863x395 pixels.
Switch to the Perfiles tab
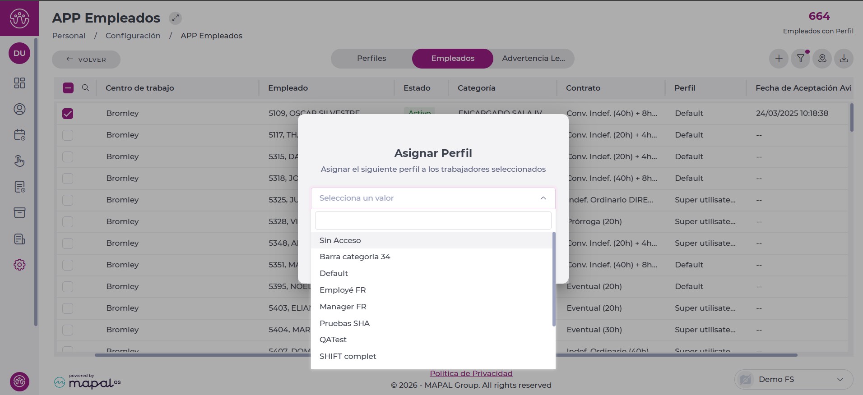coord(371,59)
